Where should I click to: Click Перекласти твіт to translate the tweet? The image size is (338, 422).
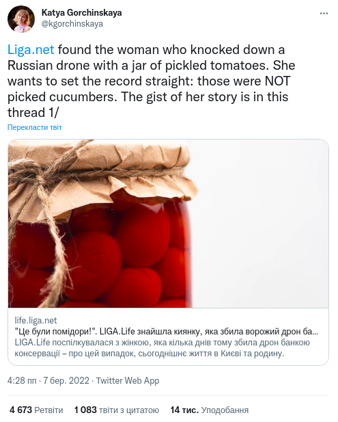(x=35, y=127)
